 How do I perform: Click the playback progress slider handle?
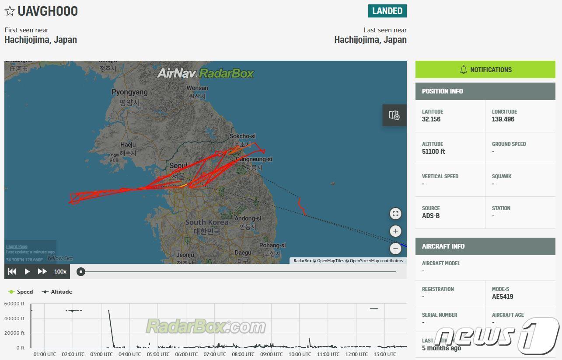pos(81,272)
